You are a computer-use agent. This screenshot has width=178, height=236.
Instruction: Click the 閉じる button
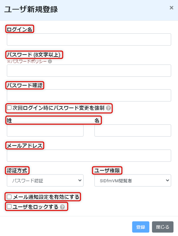tap(163, 227)
